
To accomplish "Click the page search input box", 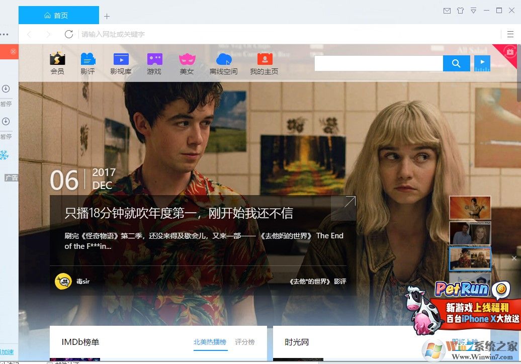I will click(379, 63).
